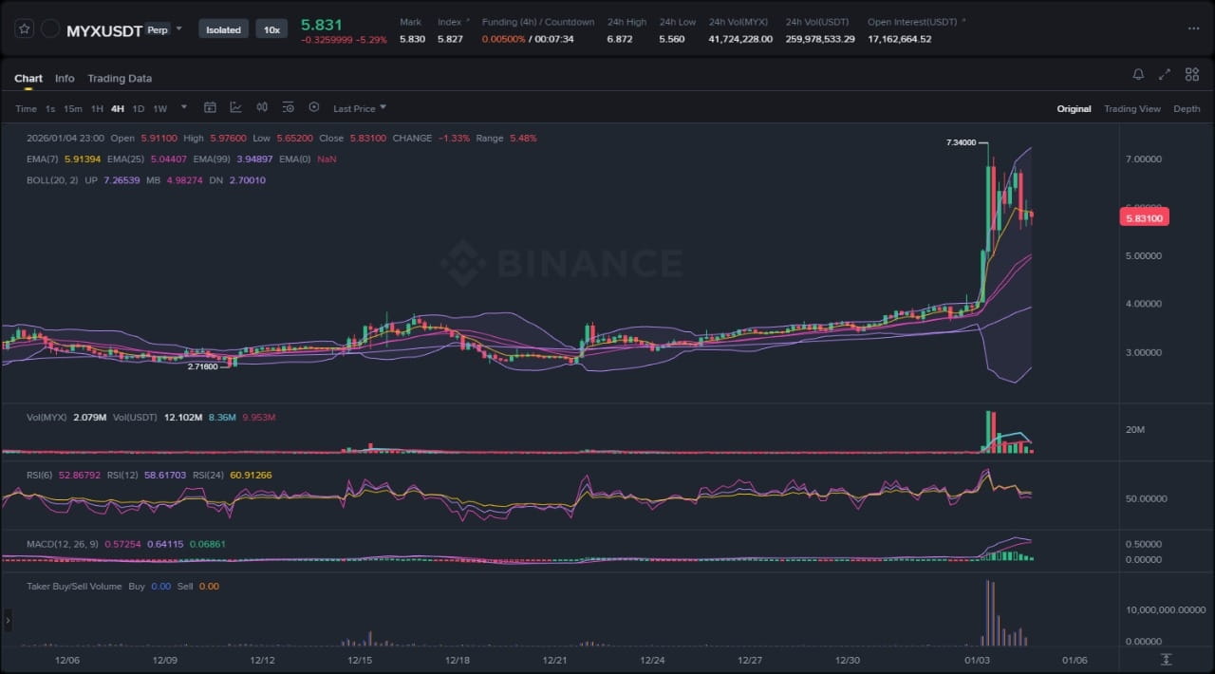
Task: Click the Isolated margin mode button
Action: 224,29
